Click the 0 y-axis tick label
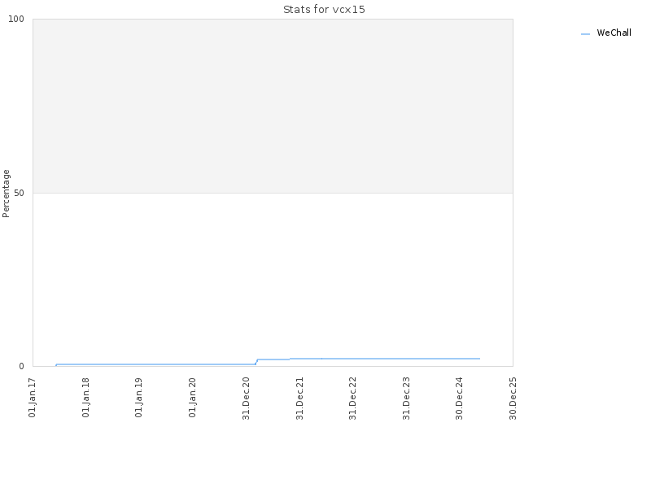This screenshot has width=651, height=488. tap(22, 367)
